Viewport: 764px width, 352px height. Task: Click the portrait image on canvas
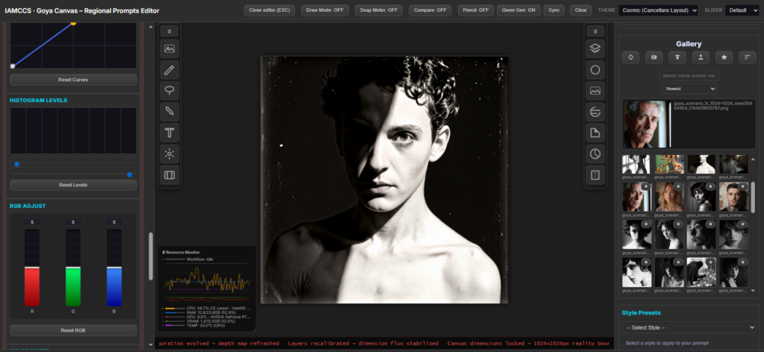[x=384, y=180]
